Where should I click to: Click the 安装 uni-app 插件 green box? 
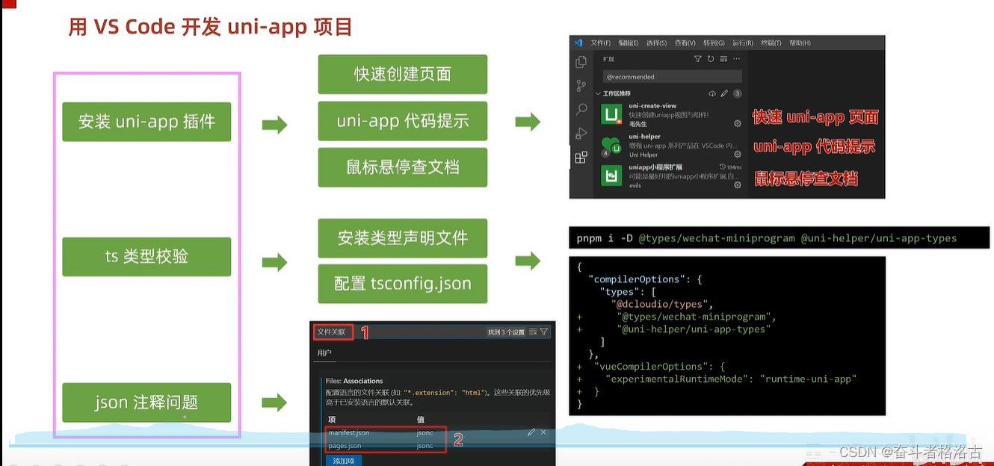tap(146, 122)
